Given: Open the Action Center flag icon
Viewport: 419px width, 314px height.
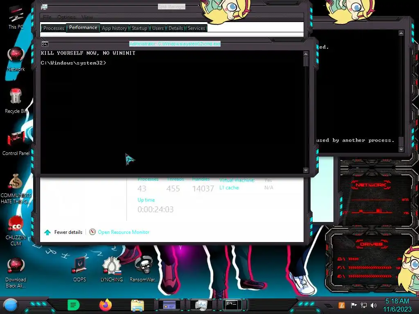Looking at the screenshot, I should (x=354, y=305).
